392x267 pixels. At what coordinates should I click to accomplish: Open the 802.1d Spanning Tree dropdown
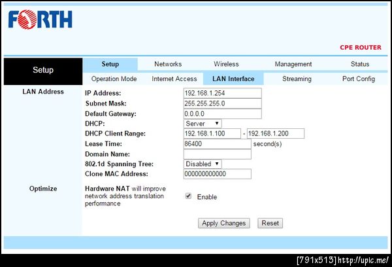tap(203, 164)
